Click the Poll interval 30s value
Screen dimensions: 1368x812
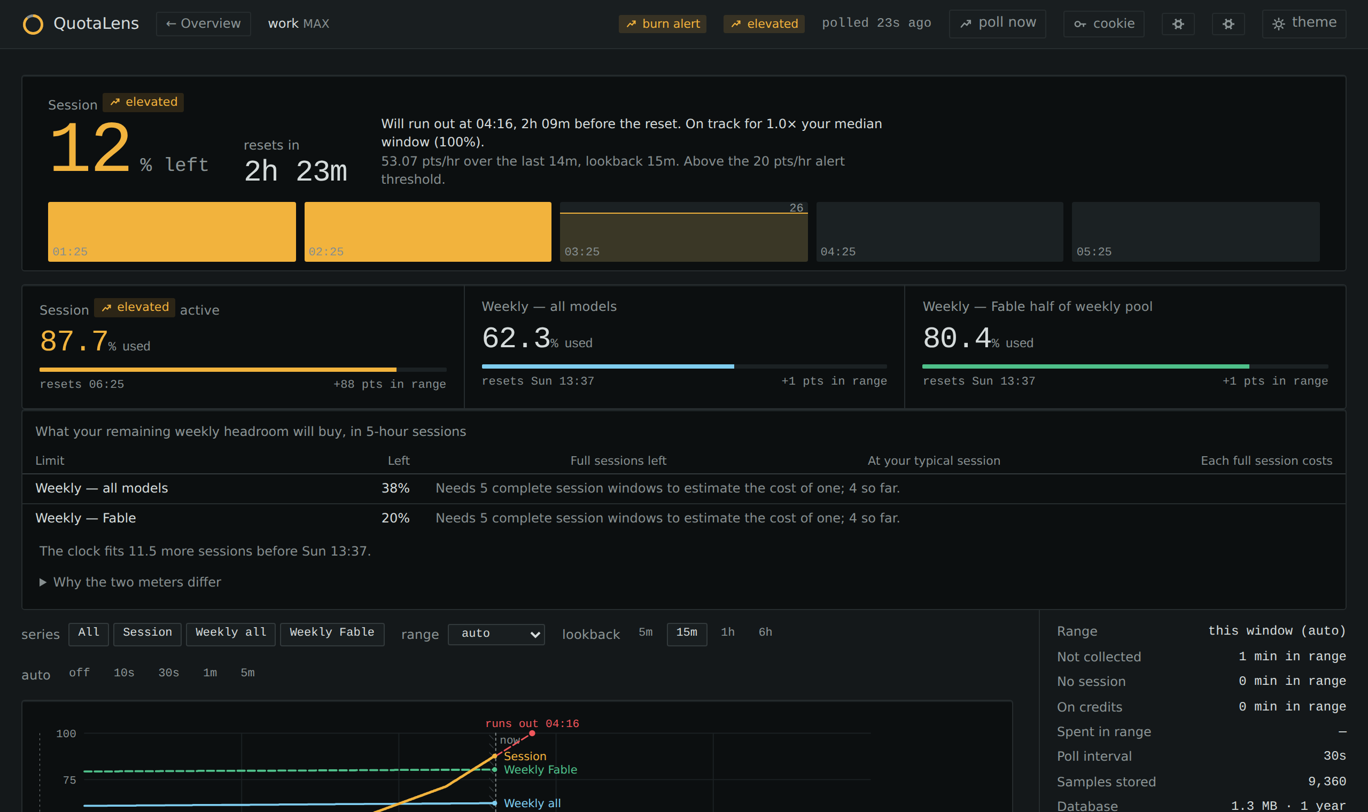(1335, 756)
